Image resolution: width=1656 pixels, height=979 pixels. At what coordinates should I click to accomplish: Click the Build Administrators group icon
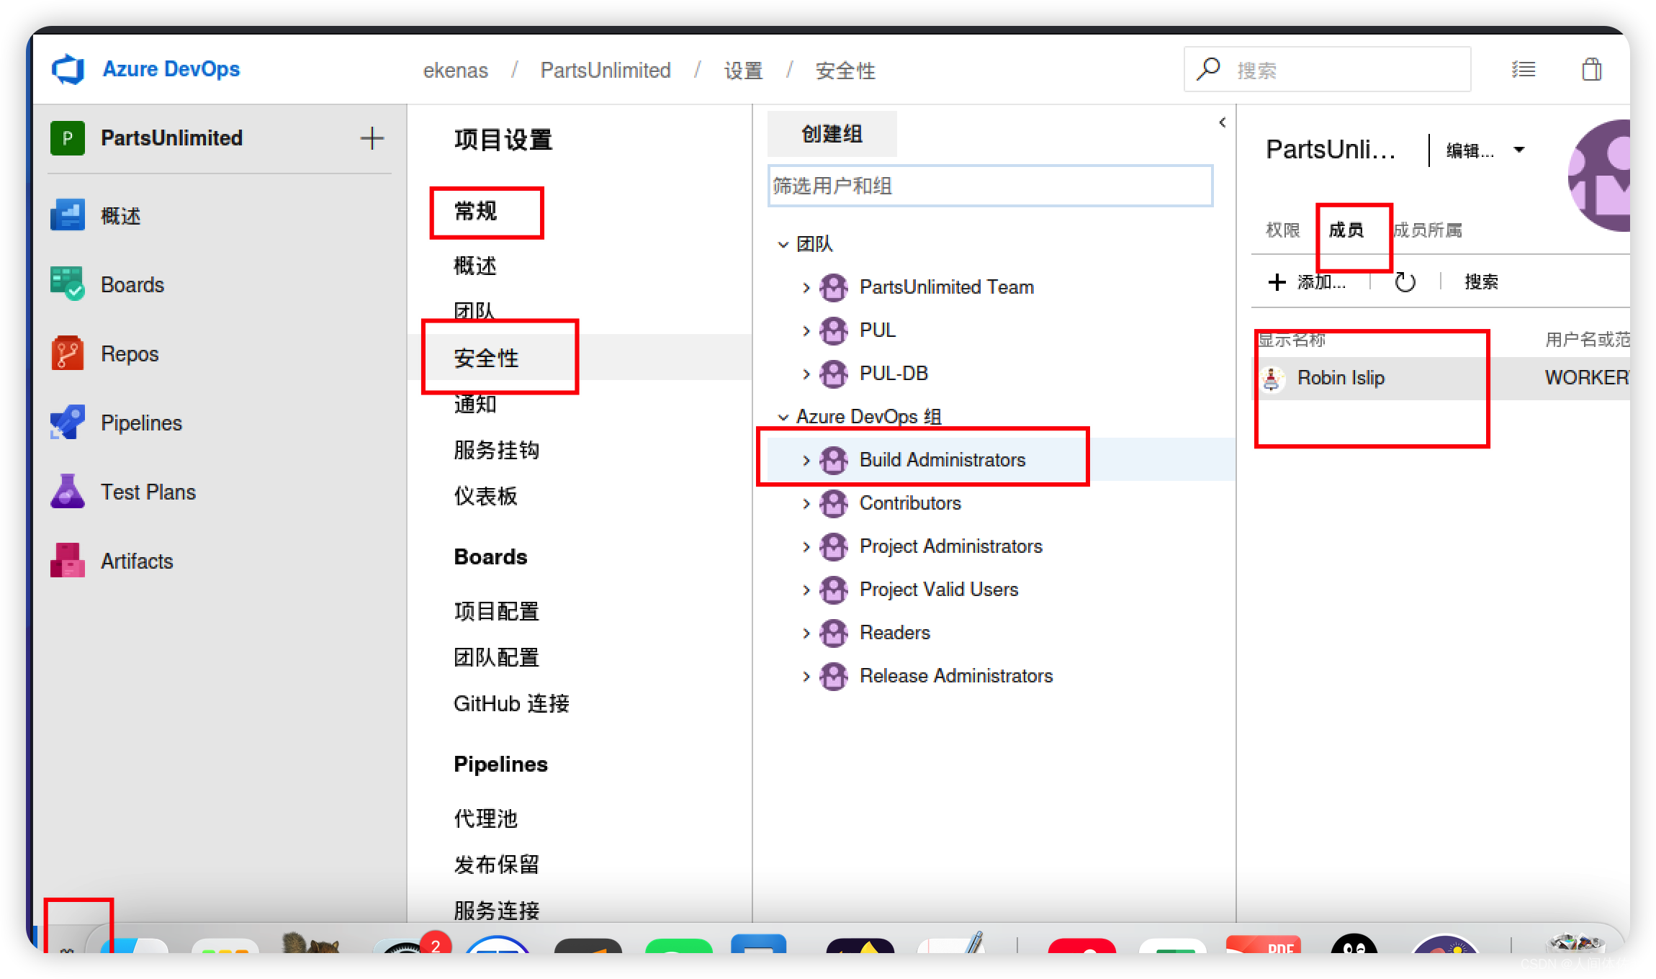[x=834, y=460]
